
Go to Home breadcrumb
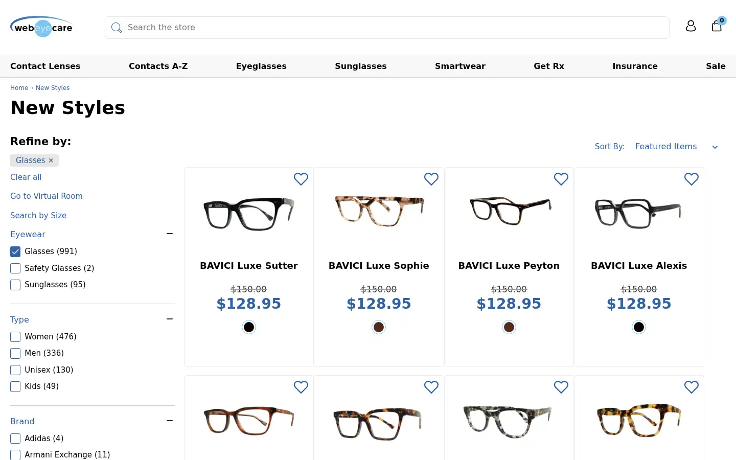pyautogui.click(x=19, y=88)
